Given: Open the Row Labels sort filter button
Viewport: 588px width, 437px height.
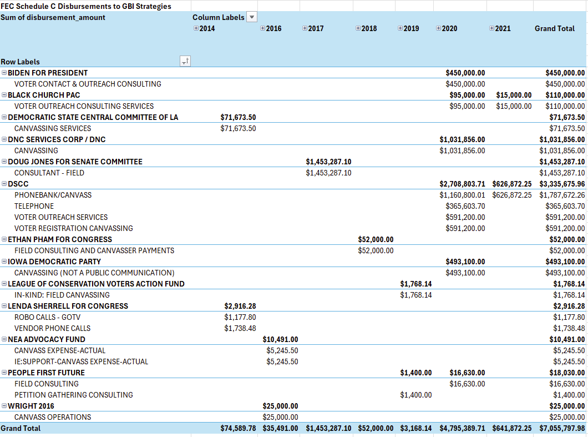Looking at the screenshot, I should (185, 61).
